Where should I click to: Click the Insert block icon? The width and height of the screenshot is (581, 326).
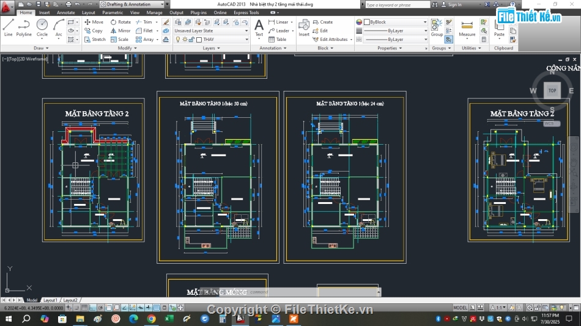click(304, 27)
